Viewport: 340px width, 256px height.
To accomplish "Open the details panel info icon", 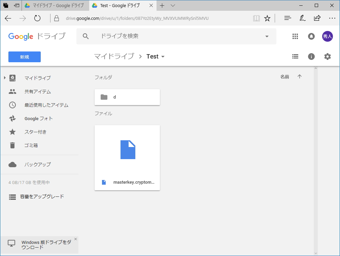I will [x=311, y=56].
